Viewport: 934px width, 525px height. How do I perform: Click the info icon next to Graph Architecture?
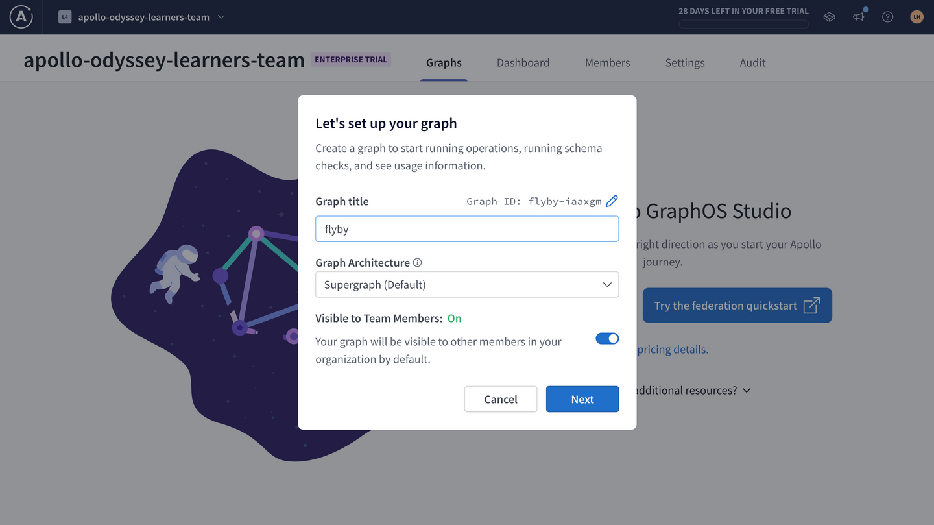click(417, 262)
